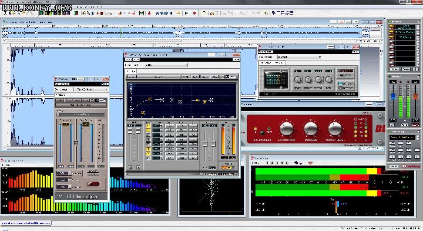Click the matrix display on the TC Works plugin
Viewport: 423px width, 231px height.
[x=276, y=80]
